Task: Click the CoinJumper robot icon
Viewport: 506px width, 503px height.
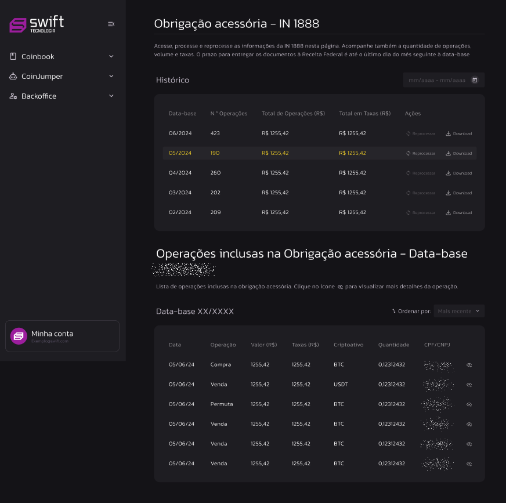Action: [13, 76]
